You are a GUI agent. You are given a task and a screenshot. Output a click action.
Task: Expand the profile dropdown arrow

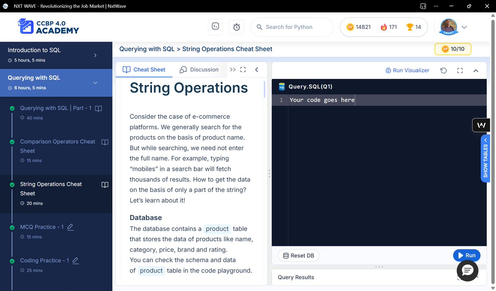click(464, 27)
